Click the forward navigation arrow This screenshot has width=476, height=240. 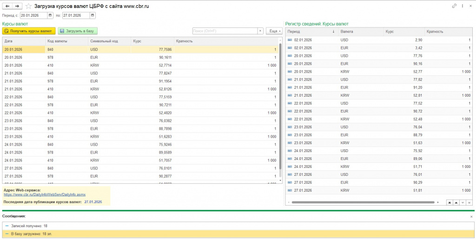(17, 6)
